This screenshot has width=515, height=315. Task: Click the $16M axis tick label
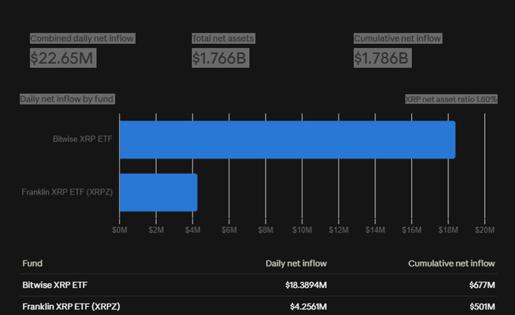point(411,230)
